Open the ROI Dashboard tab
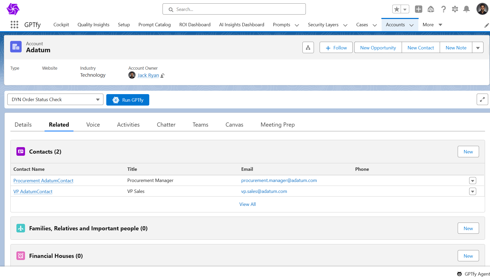The width and height of the screenshot is (490, 280). pos(195,25)
